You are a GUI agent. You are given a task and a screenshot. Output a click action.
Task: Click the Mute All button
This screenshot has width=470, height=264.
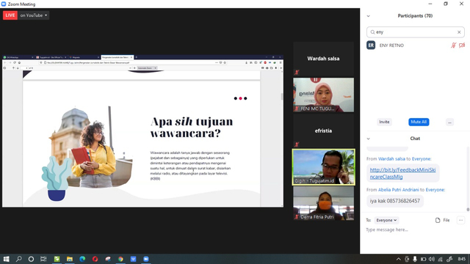(419, 122)
